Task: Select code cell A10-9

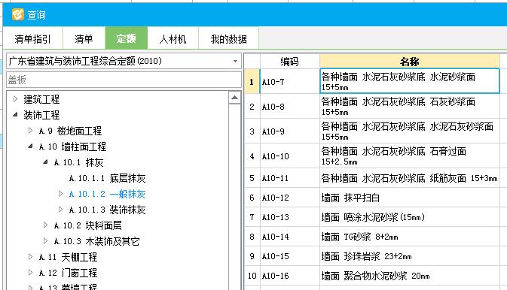Action: 290,131
